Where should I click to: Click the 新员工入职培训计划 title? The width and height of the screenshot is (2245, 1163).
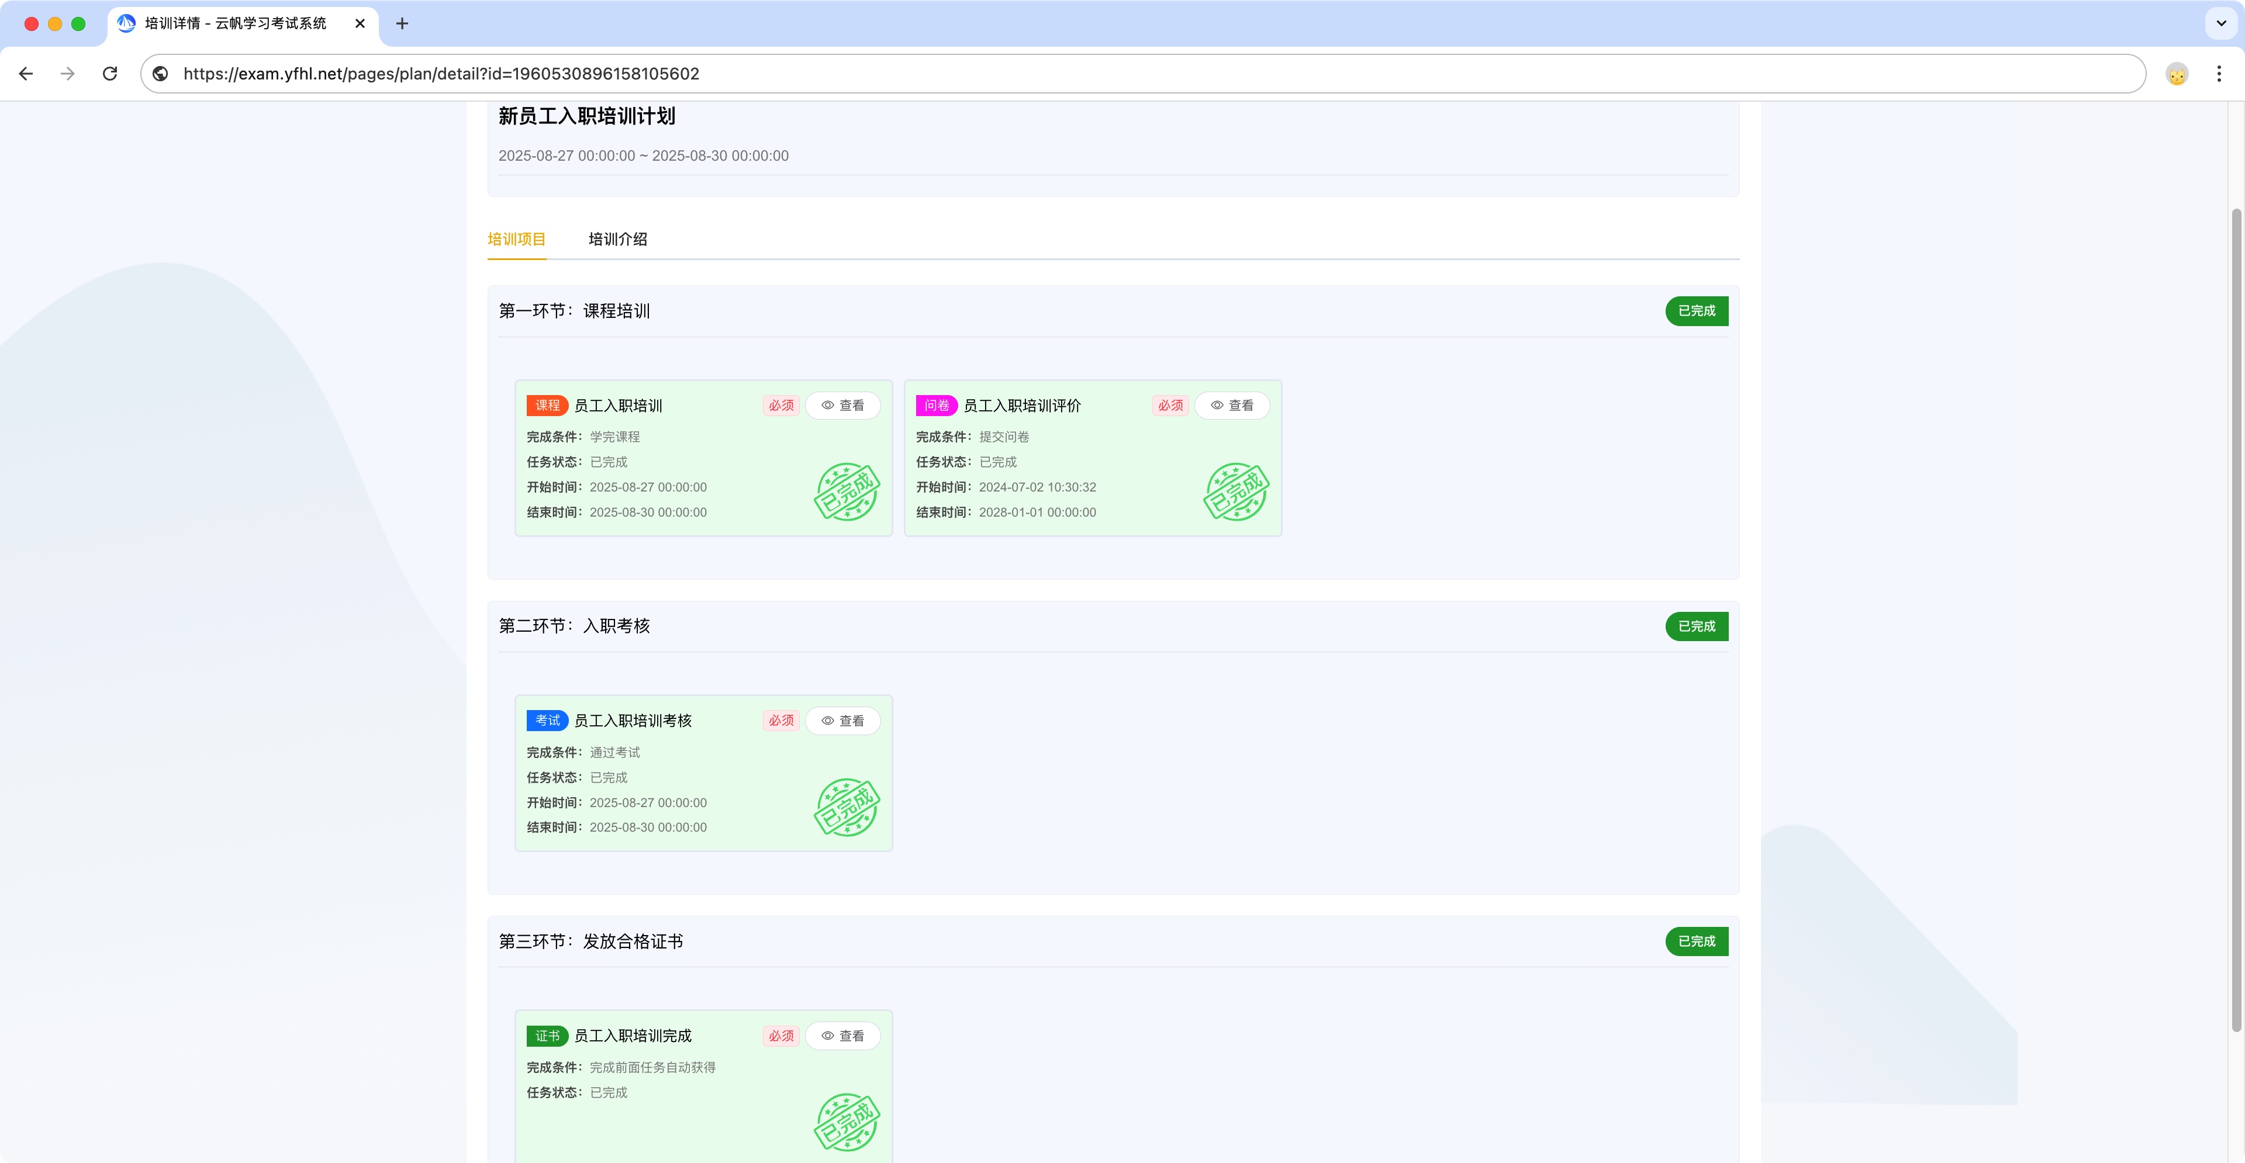[586, 117]
